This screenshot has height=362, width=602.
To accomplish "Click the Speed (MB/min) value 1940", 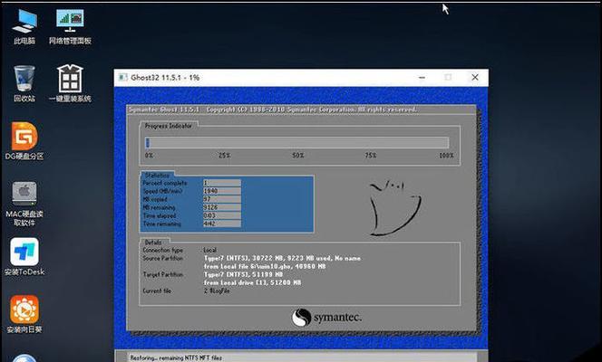I will 222,191.
